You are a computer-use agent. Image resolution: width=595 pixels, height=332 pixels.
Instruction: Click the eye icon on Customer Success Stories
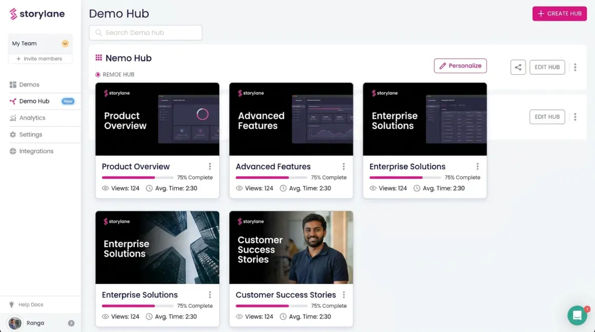coord(239,317)
